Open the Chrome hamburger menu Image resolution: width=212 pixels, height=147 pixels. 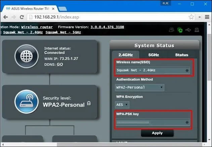tap(207, 17)
